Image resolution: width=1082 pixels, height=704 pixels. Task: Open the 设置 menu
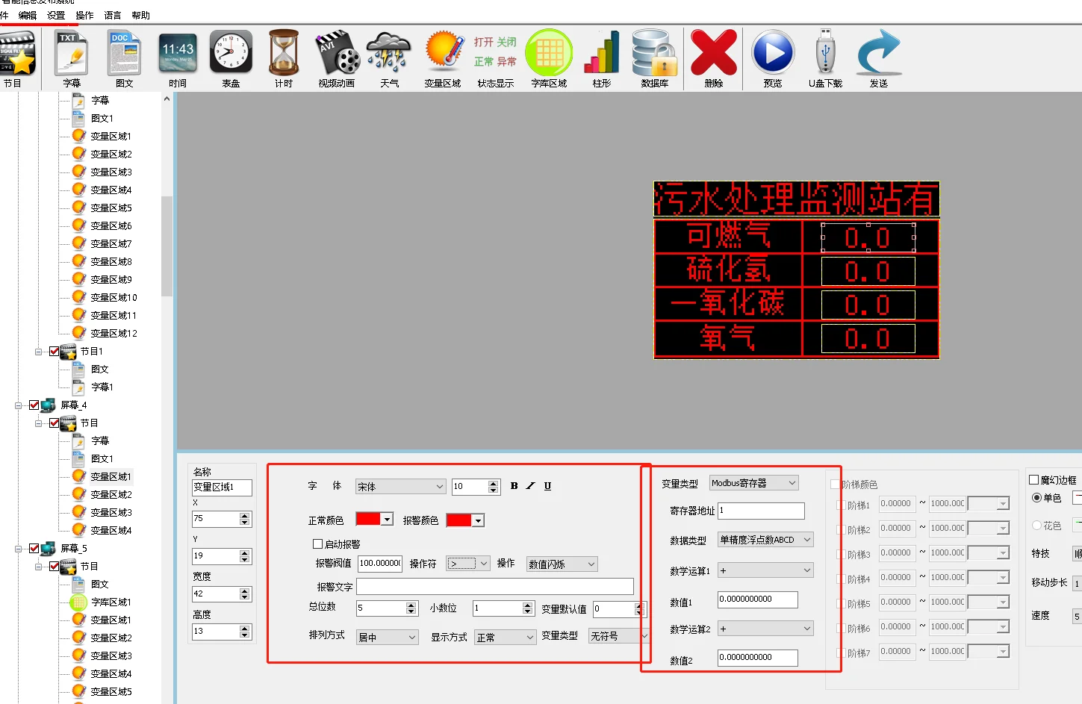(56, 15)
